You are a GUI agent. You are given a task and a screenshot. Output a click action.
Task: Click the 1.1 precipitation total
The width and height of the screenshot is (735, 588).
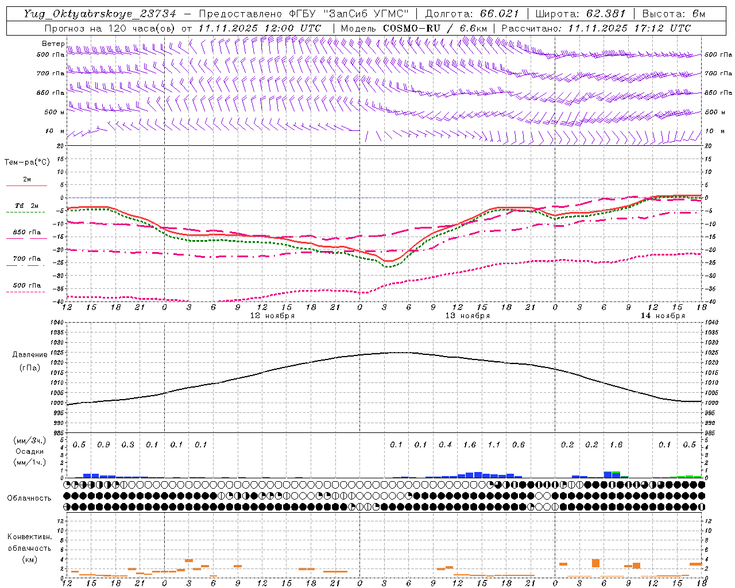(x=494, y=445)
